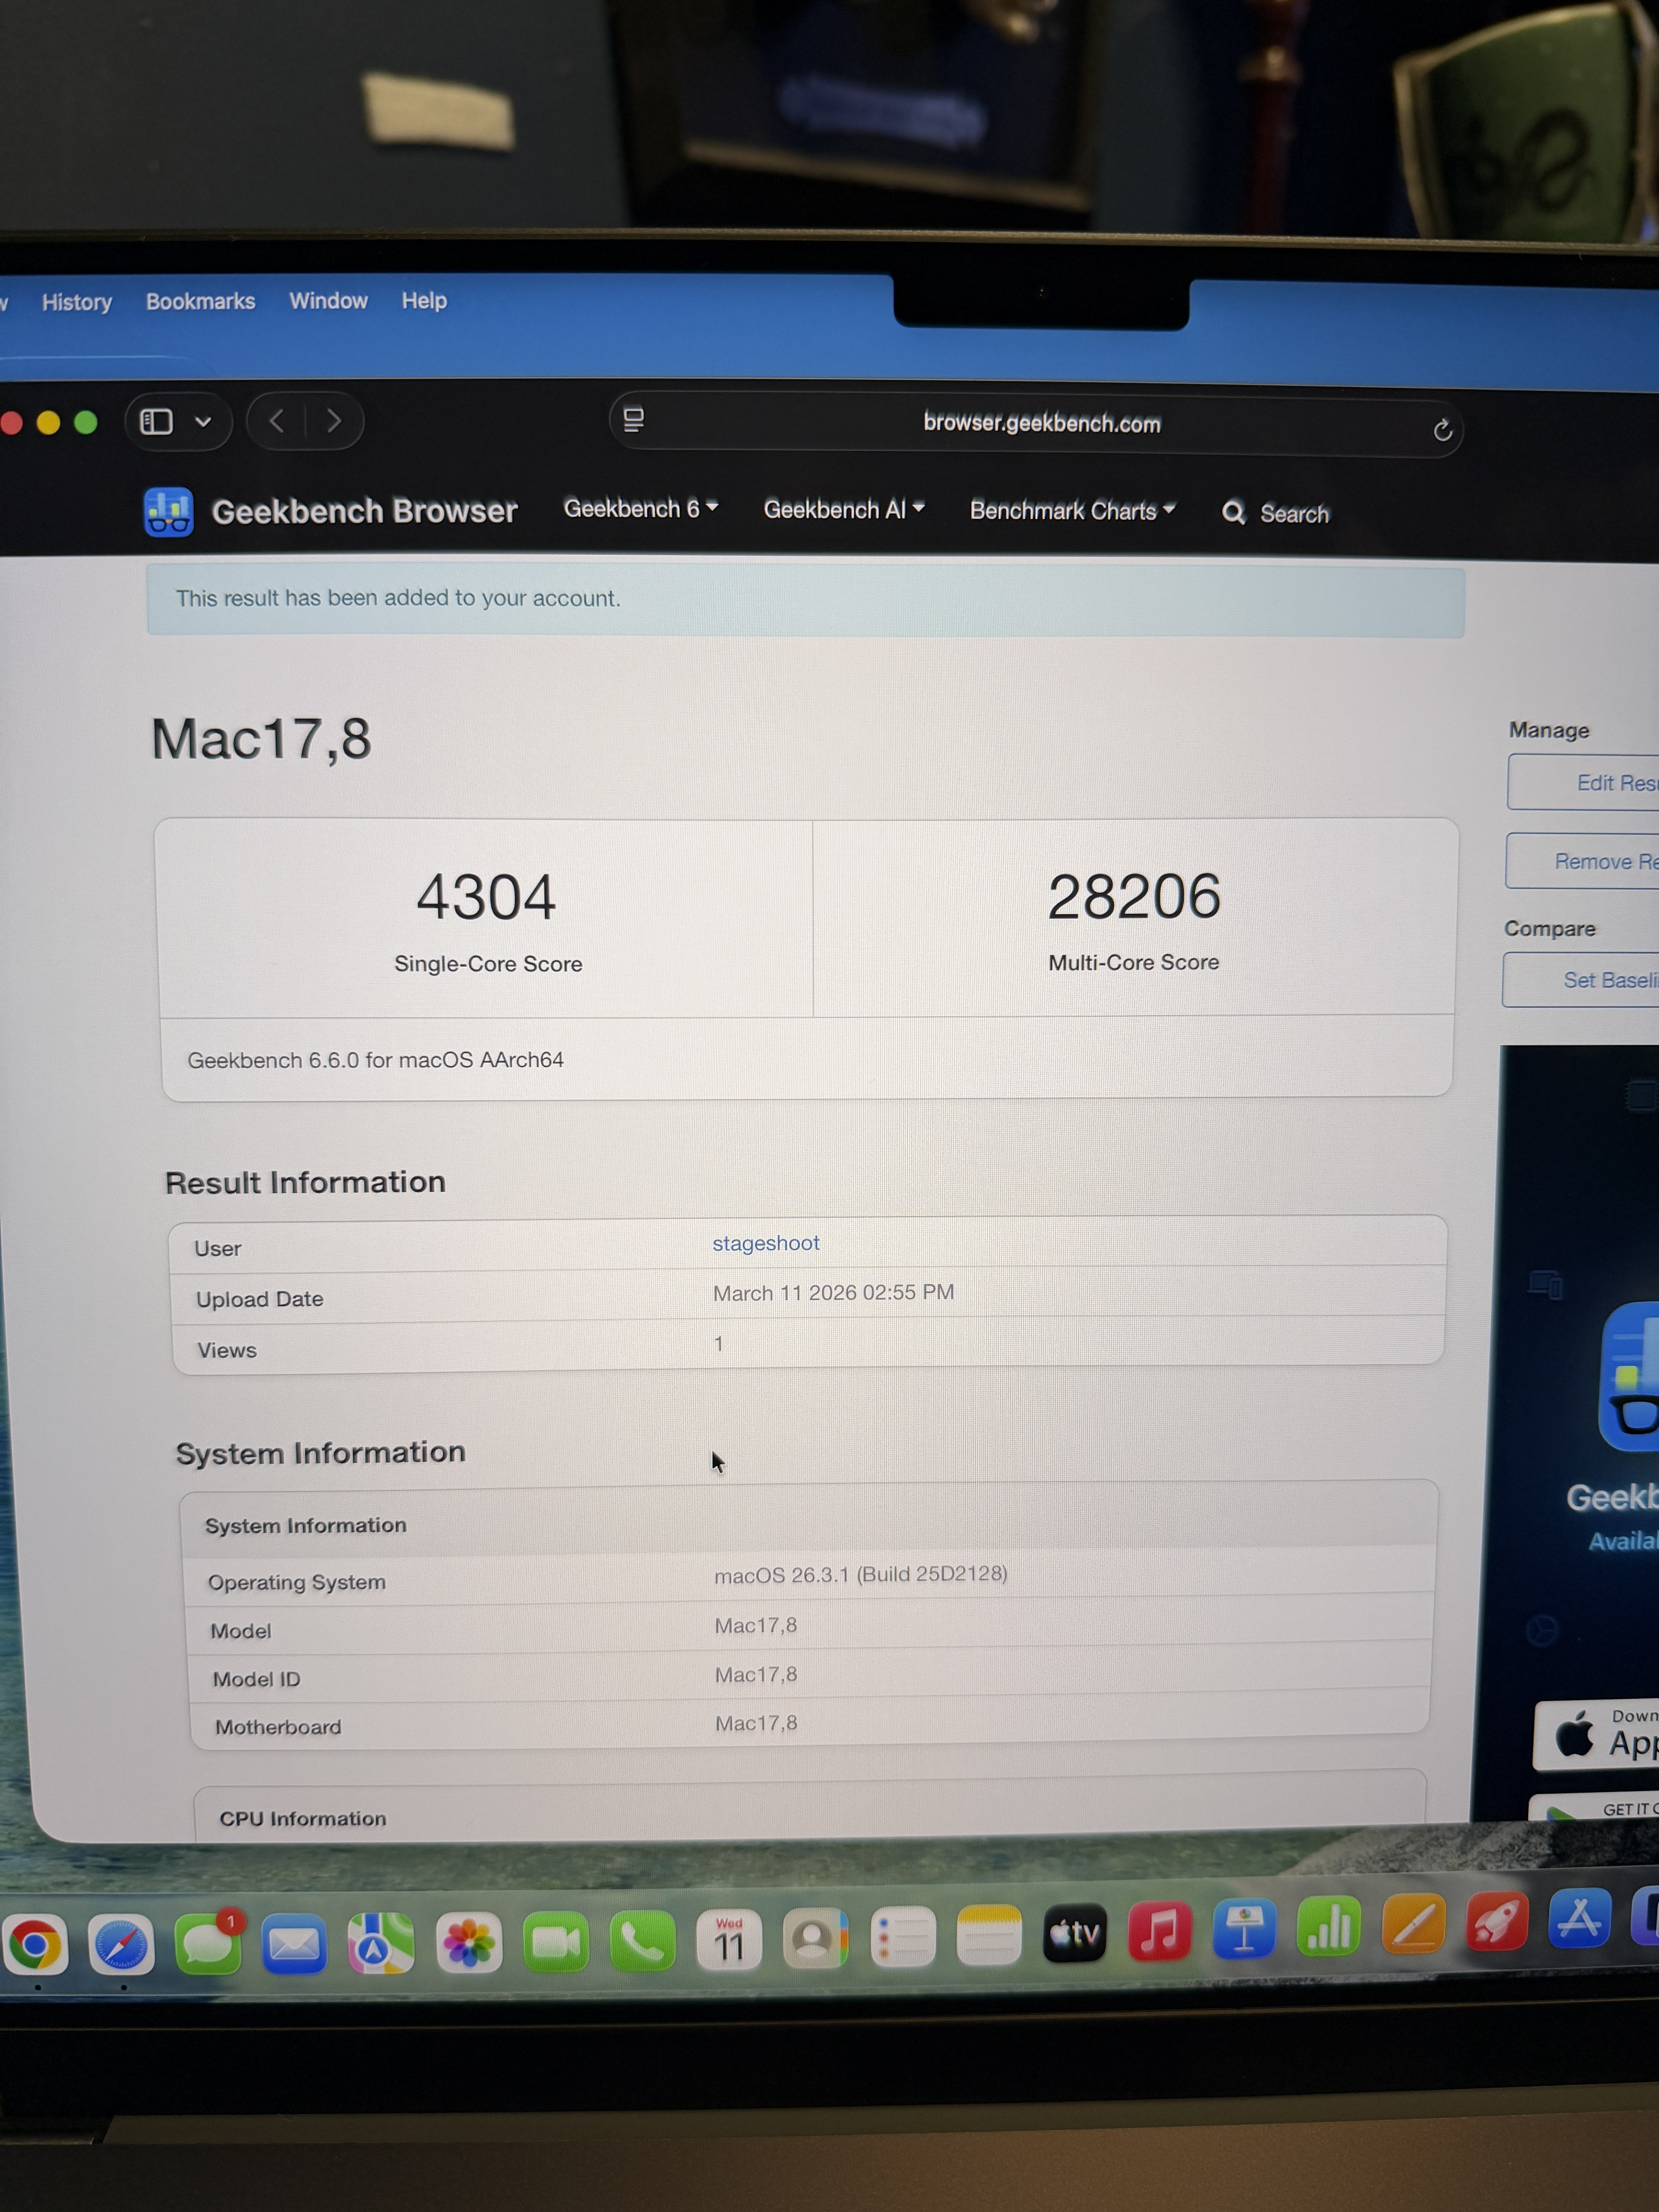Click 'Geekbench 6.6.0 for macOS AArch64' text
This screenshot has height=2212, width=1659.
point(376,1060)
